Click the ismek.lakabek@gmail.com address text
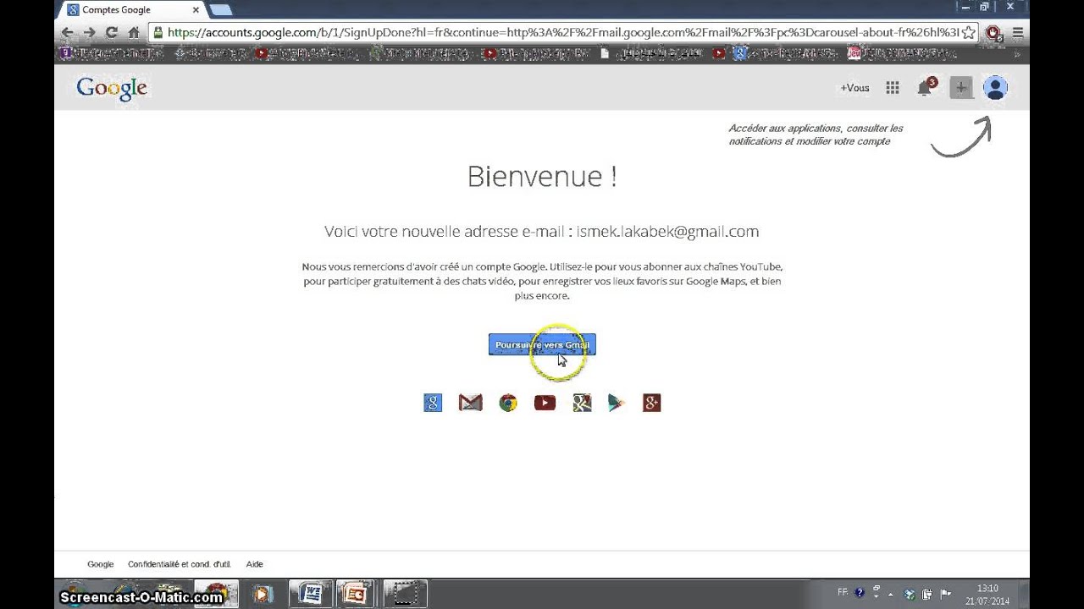Screen dimensions: 1084x609 pos(667,231)
